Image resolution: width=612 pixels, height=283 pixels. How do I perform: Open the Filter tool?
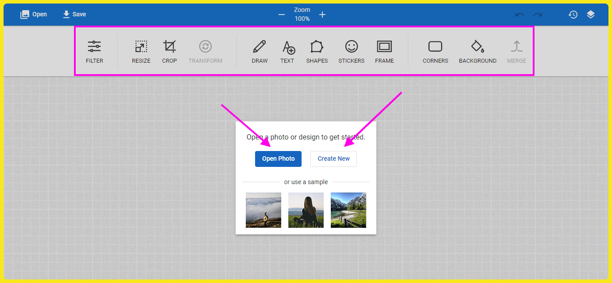[94, 52]
